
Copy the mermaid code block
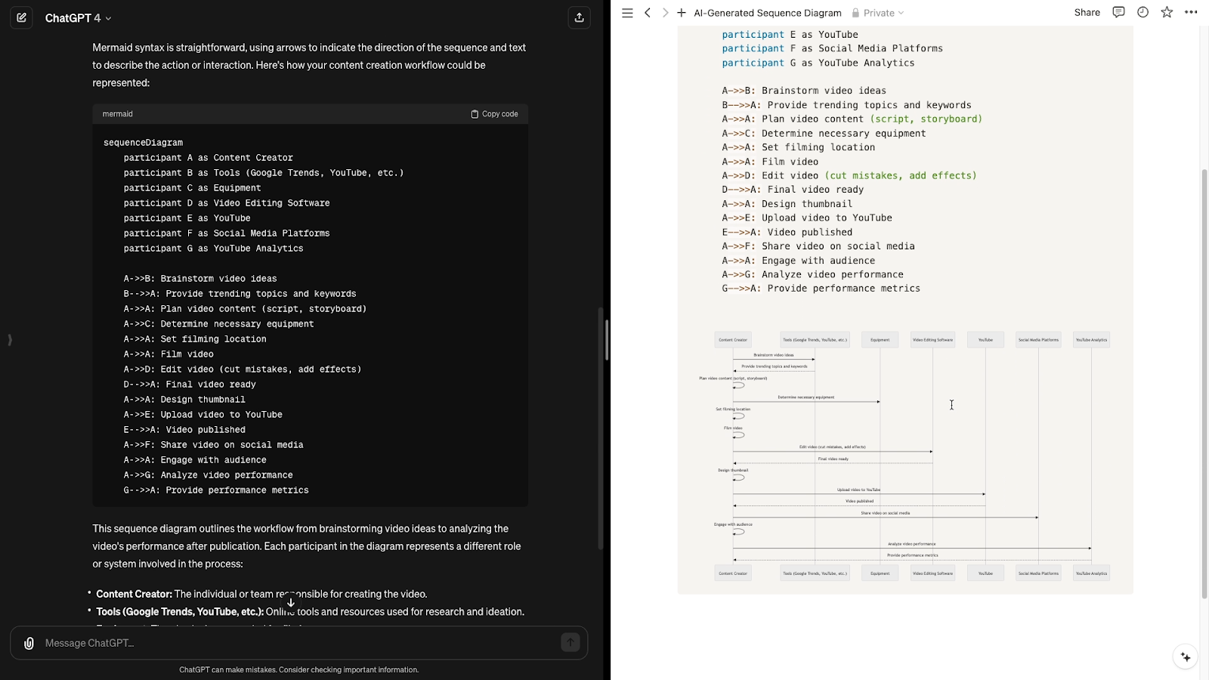(495, 114)
